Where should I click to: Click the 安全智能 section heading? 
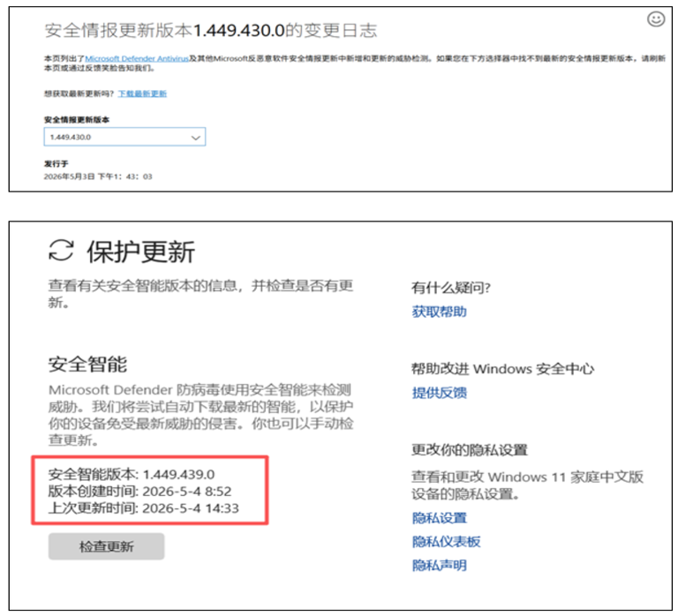[87, 364]
